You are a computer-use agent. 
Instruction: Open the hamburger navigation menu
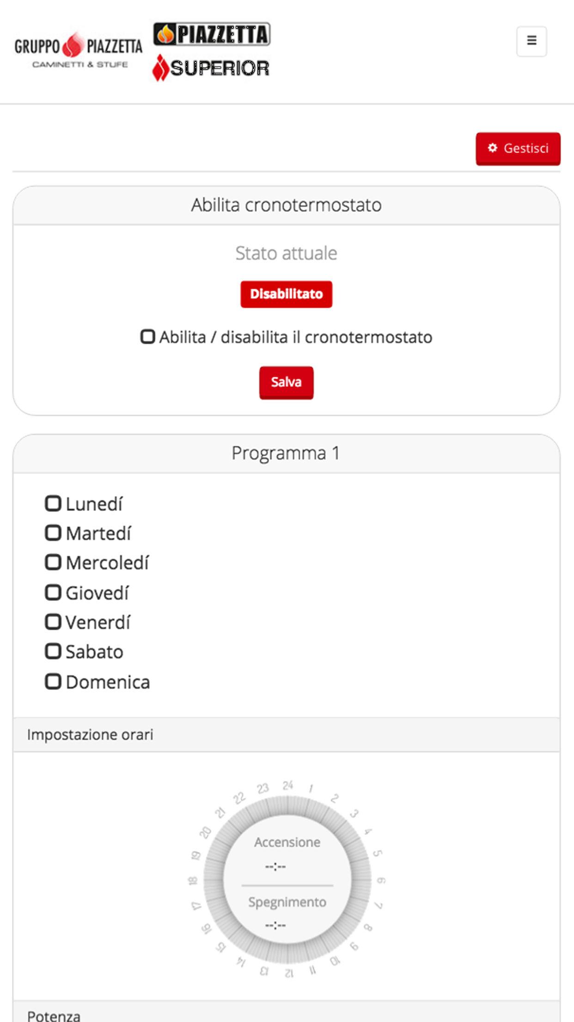(531, 41)
